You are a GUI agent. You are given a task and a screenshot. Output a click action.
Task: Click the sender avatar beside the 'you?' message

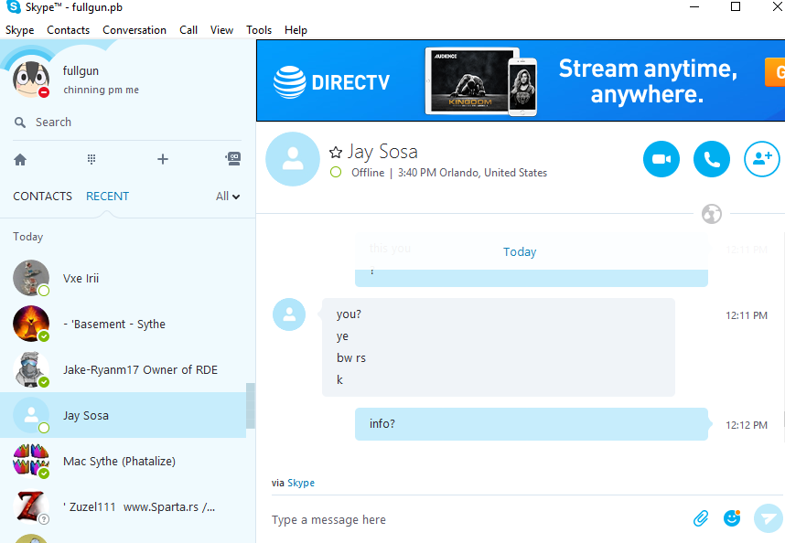pos(289,314)
